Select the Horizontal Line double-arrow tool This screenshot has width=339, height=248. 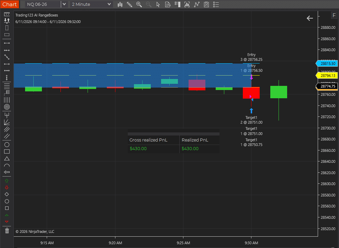pos(7,70)
